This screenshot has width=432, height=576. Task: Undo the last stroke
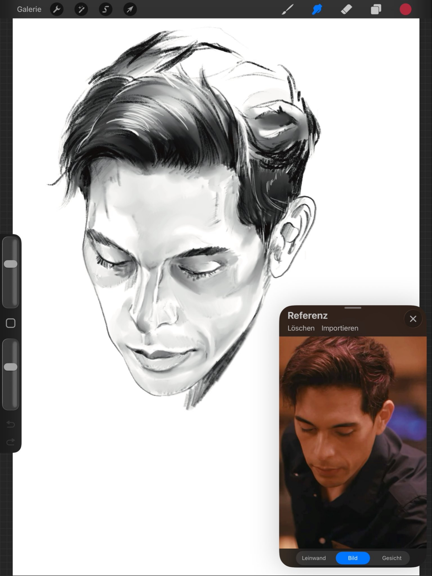tap(11, 424)
